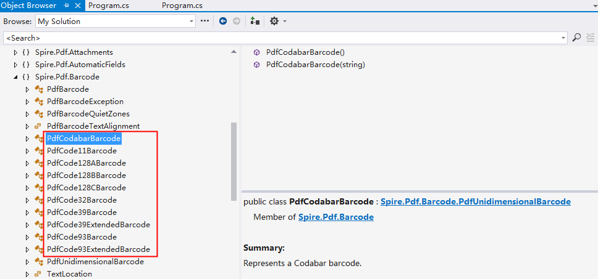The height and width of the screenshot is (279, 598).
Task: Click 'Represents a Codabar barcode.' summary text
Action: (x=302, y=263)
